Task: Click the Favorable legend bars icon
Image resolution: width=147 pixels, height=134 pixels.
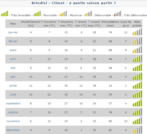Action: point(37,14)
